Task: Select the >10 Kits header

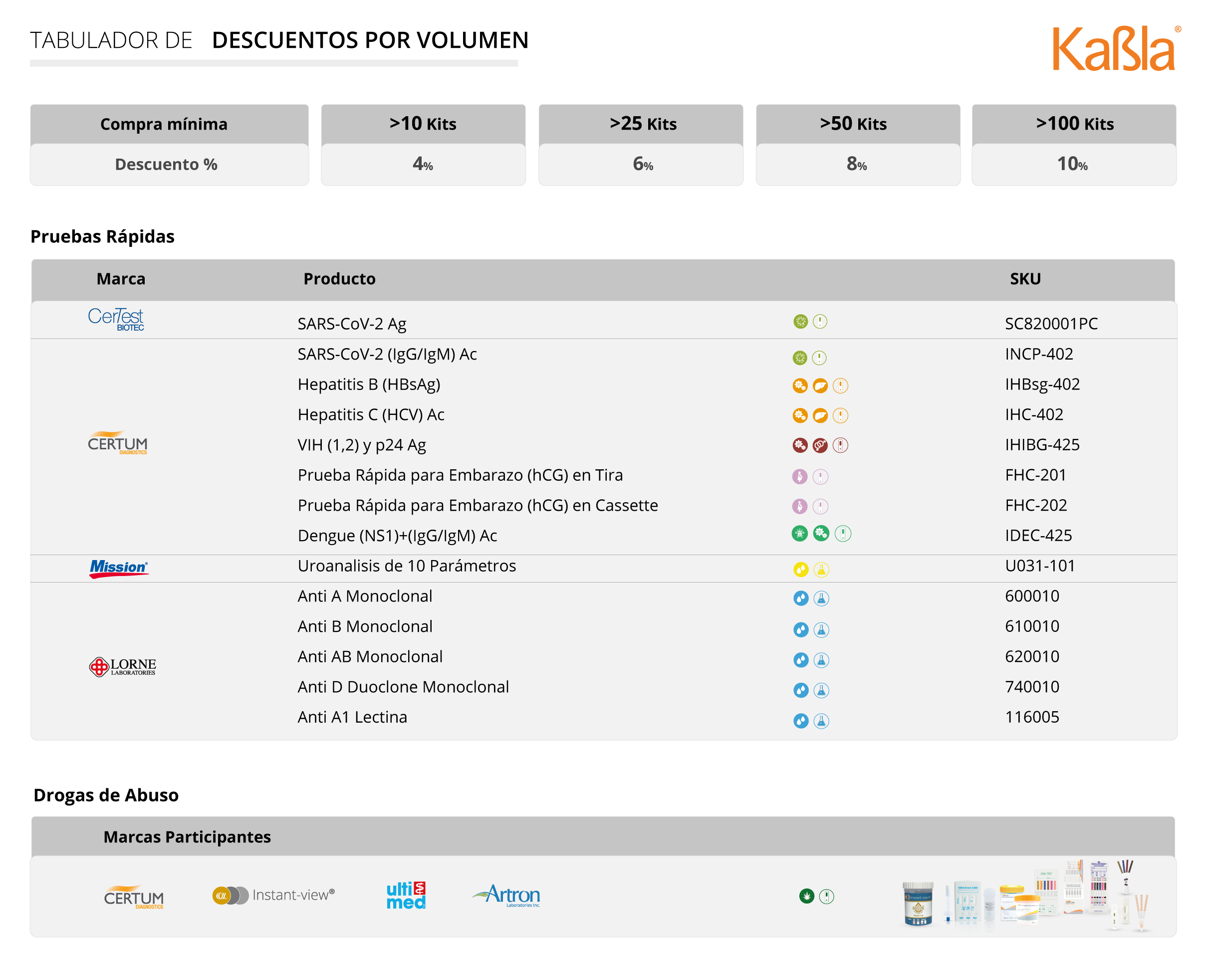Action: [x=423, y=124]
